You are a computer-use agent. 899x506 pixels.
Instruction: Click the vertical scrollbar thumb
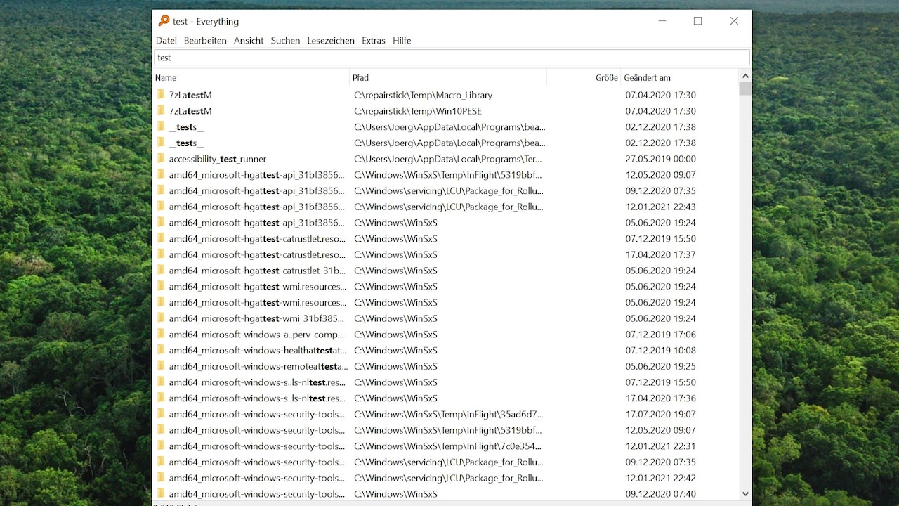pyautogui.click(x=745, y=89)
